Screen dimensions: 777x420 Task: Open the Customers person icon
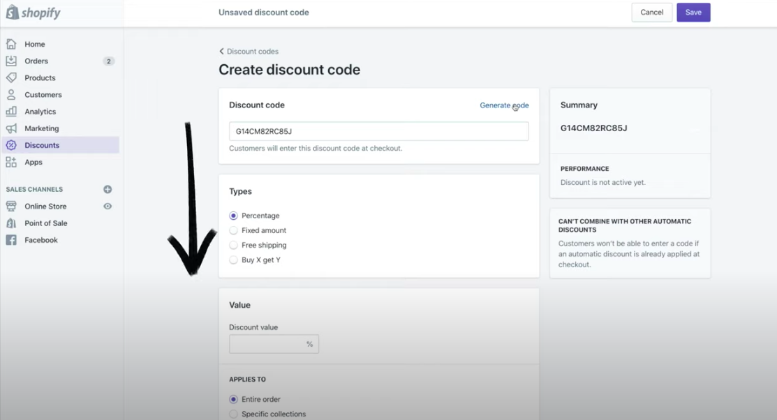(x=11, y=95)
